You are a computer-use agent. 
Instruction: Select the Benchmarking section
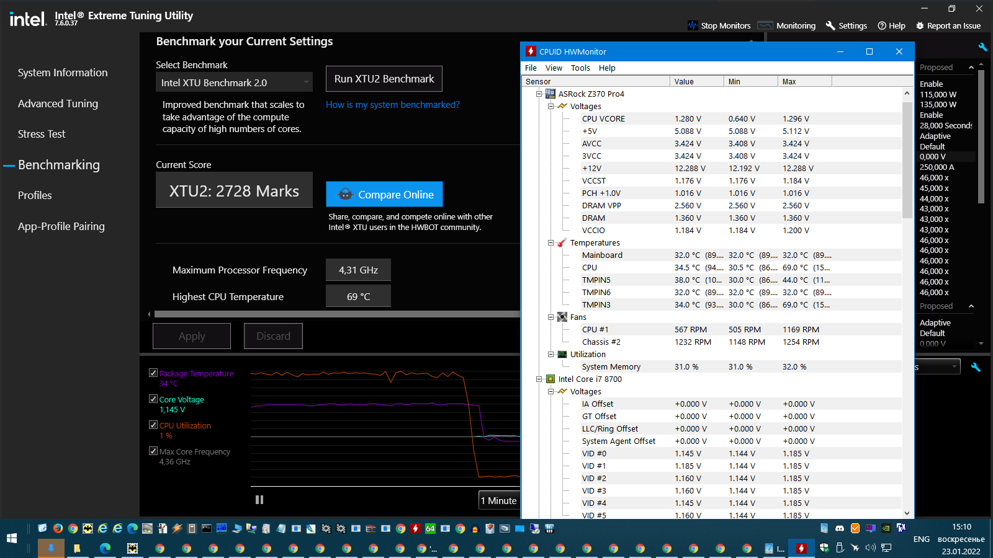(59, 165)
